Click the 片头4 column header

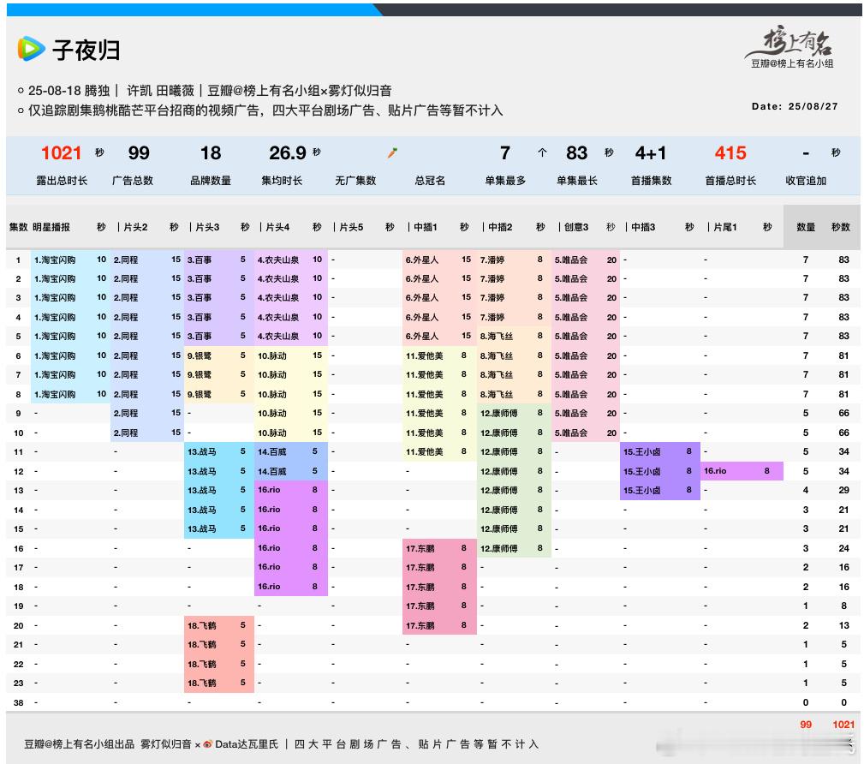click(277, 227)
